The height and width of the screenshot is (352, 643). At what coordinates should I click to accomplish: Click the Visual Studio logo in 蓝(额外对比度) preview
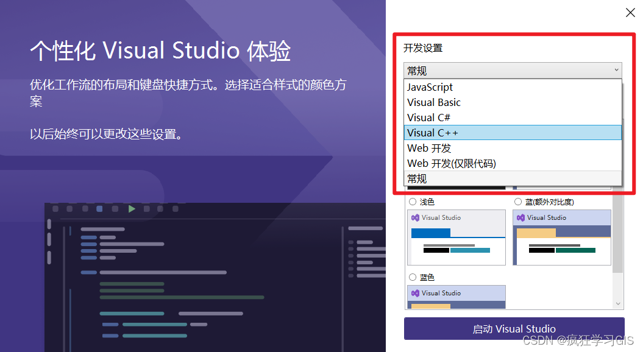click(x=522, y=217)
